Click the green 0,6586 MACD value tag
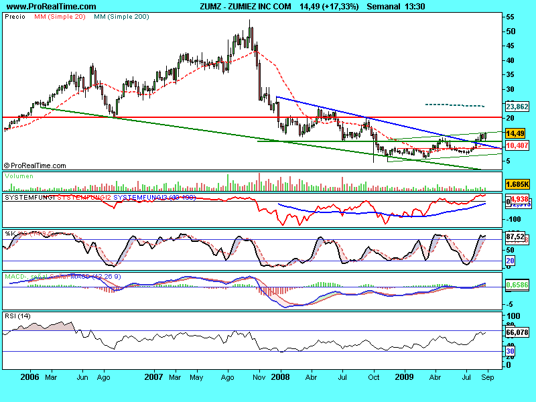This screenshot has width=536, height=402. click(x=517, y=285)
